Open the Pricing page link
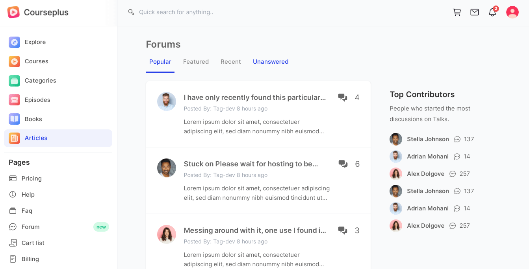 [x=32, y=179]
